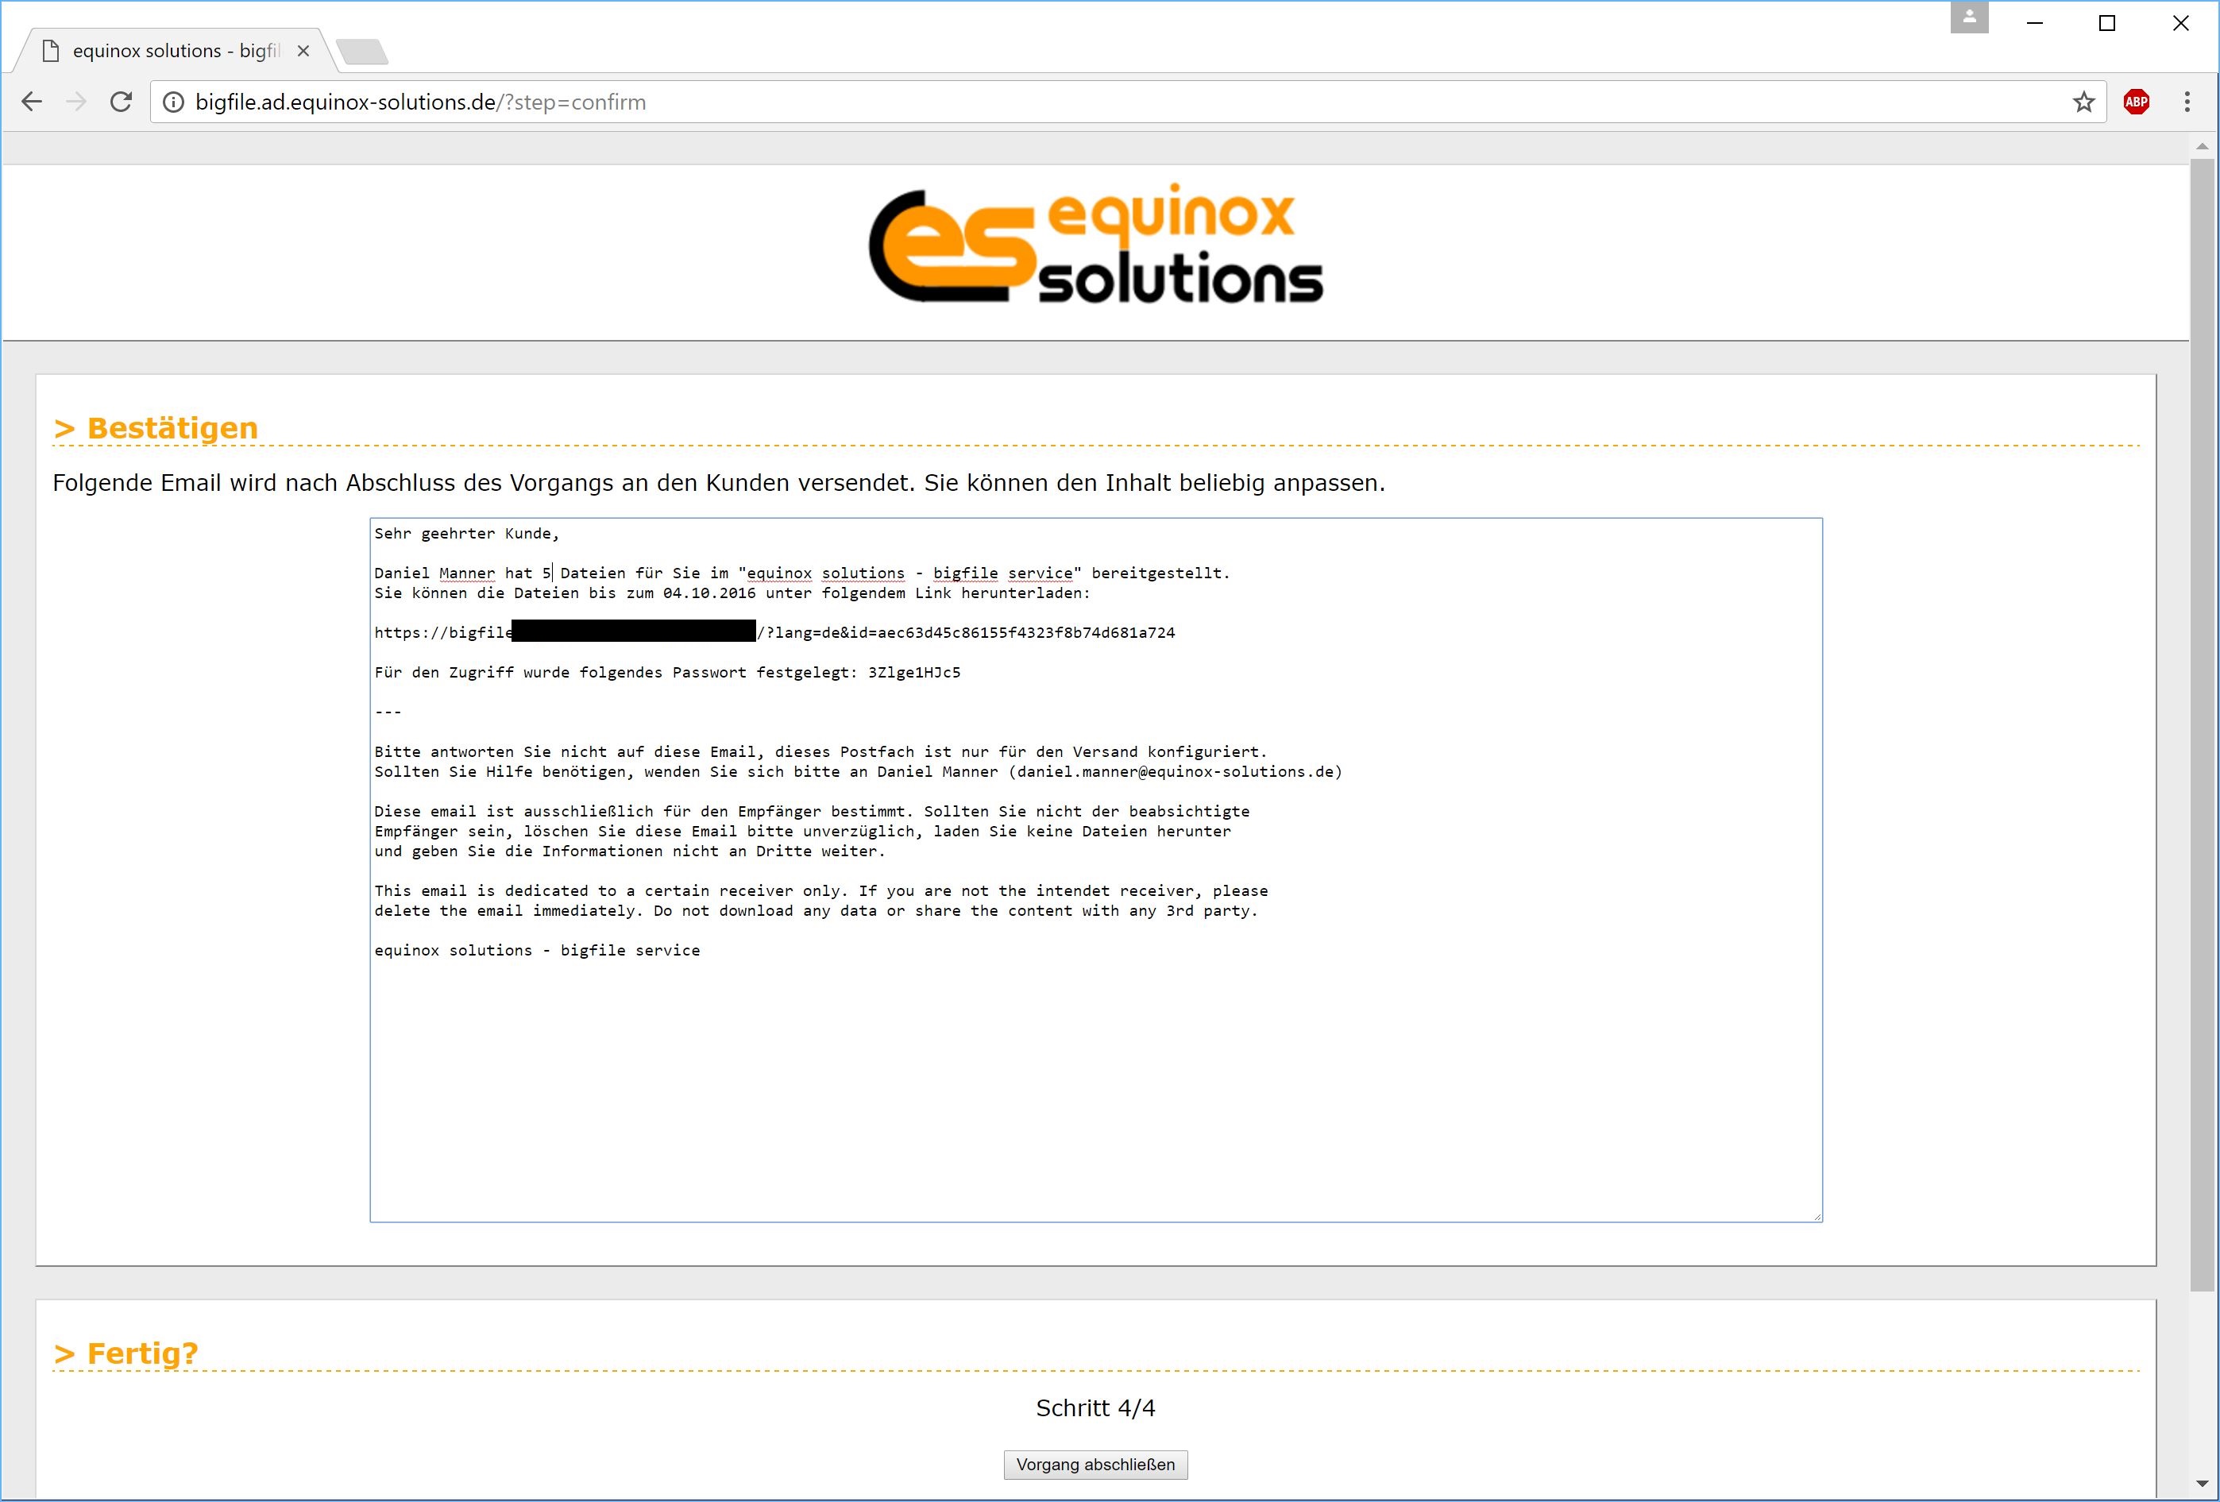This screenshot has height=1502, width=2220.
Task: Click the download link line starting https://bigfile
Action: pyautogui.click(x=774, y=632)
